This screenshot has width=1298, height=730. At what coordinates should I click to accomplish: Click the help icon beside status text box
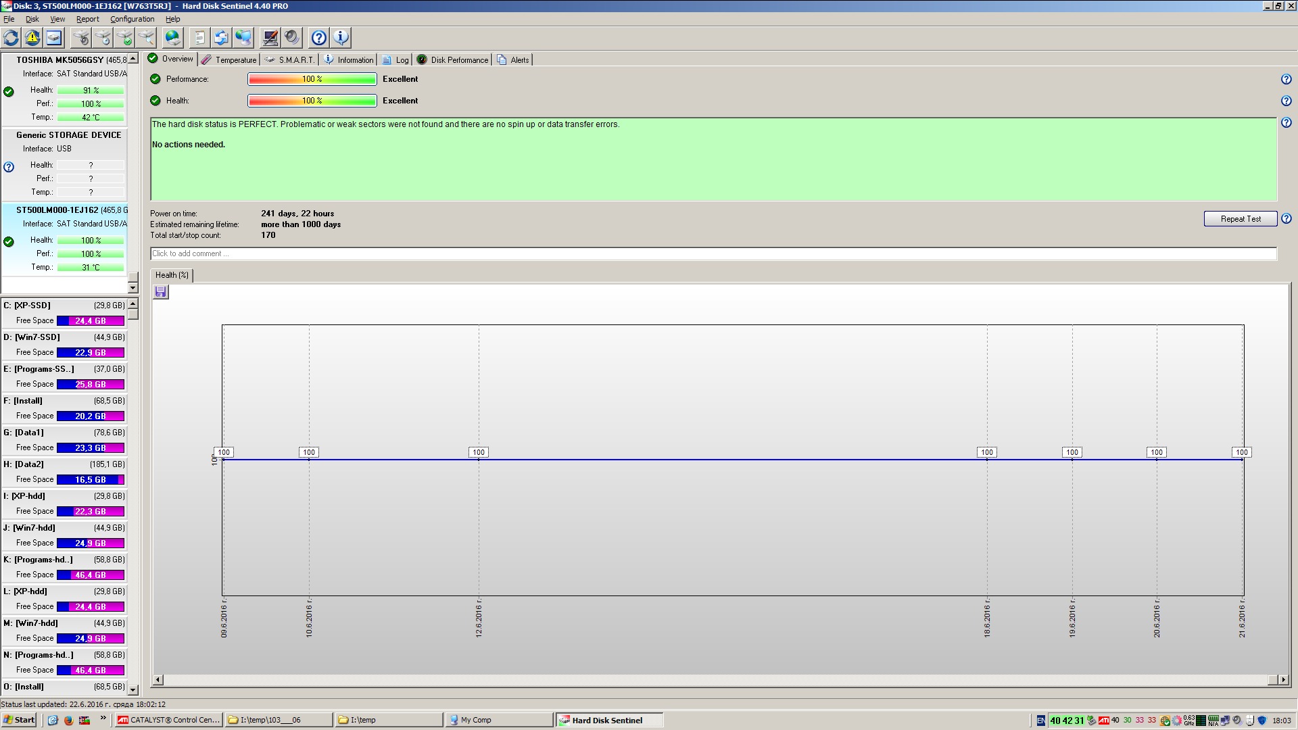1286,122
